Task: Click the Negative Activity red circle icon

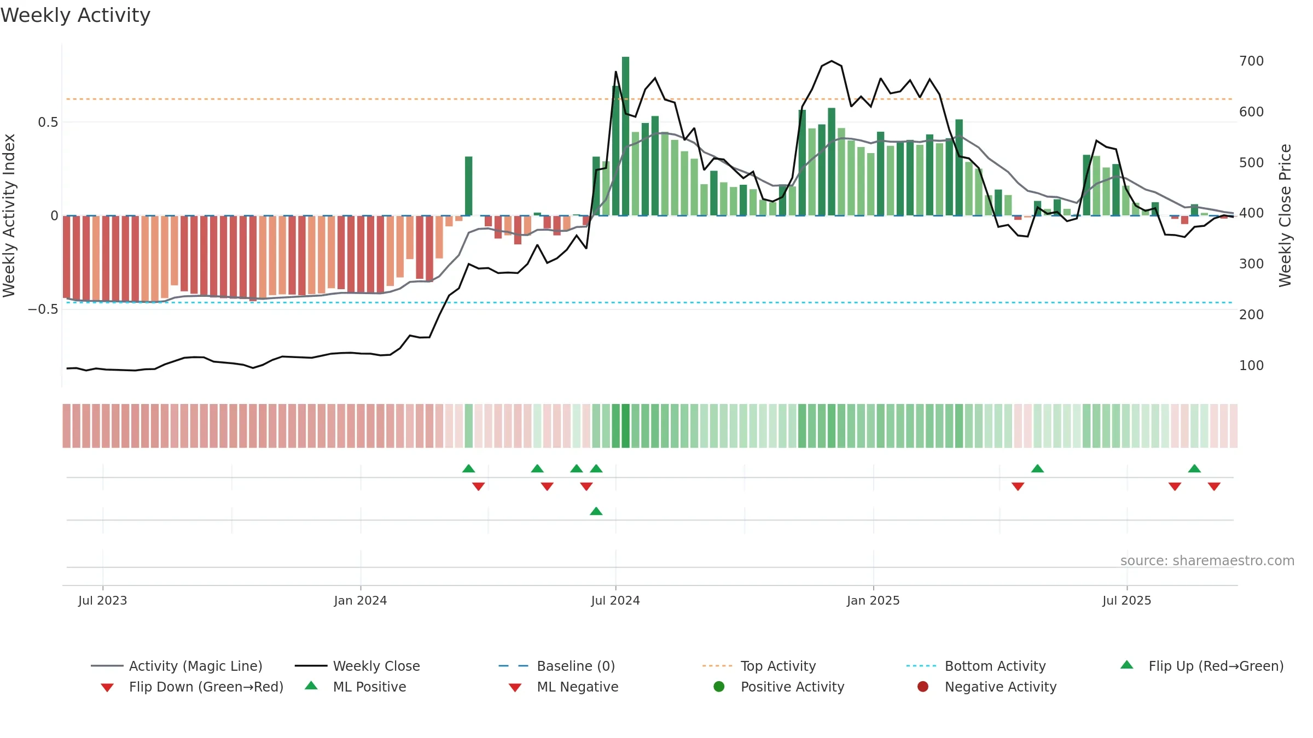Action: tap(923, 687)
